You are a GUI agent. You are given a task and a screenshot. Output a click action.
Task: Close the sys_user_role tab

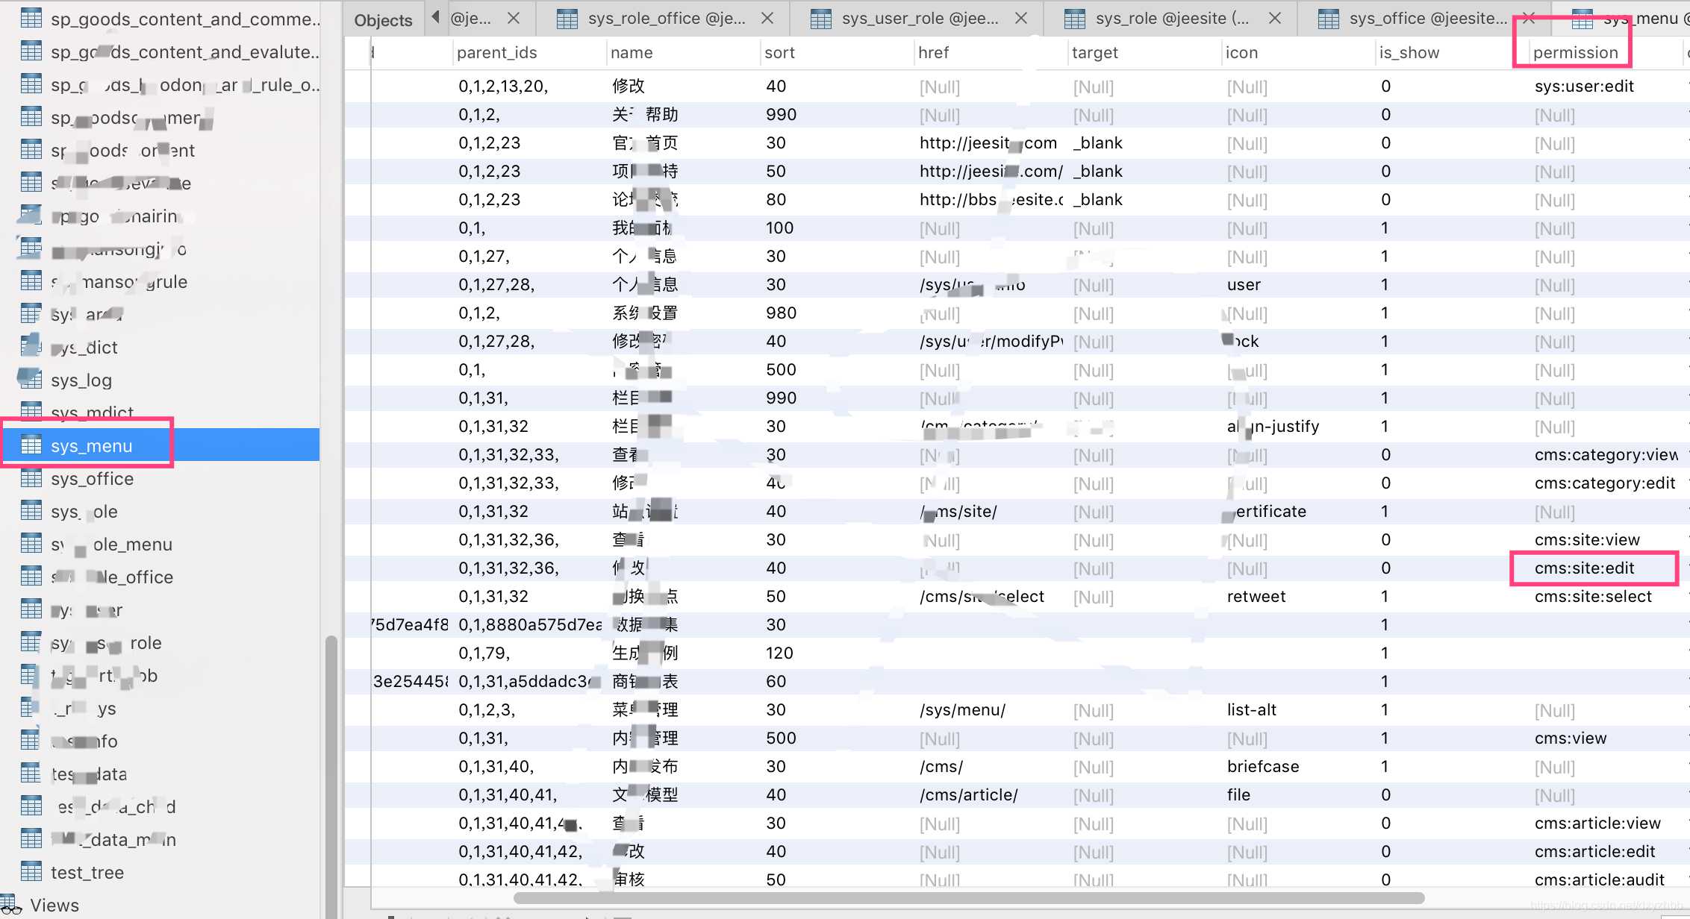[1021, 18]
